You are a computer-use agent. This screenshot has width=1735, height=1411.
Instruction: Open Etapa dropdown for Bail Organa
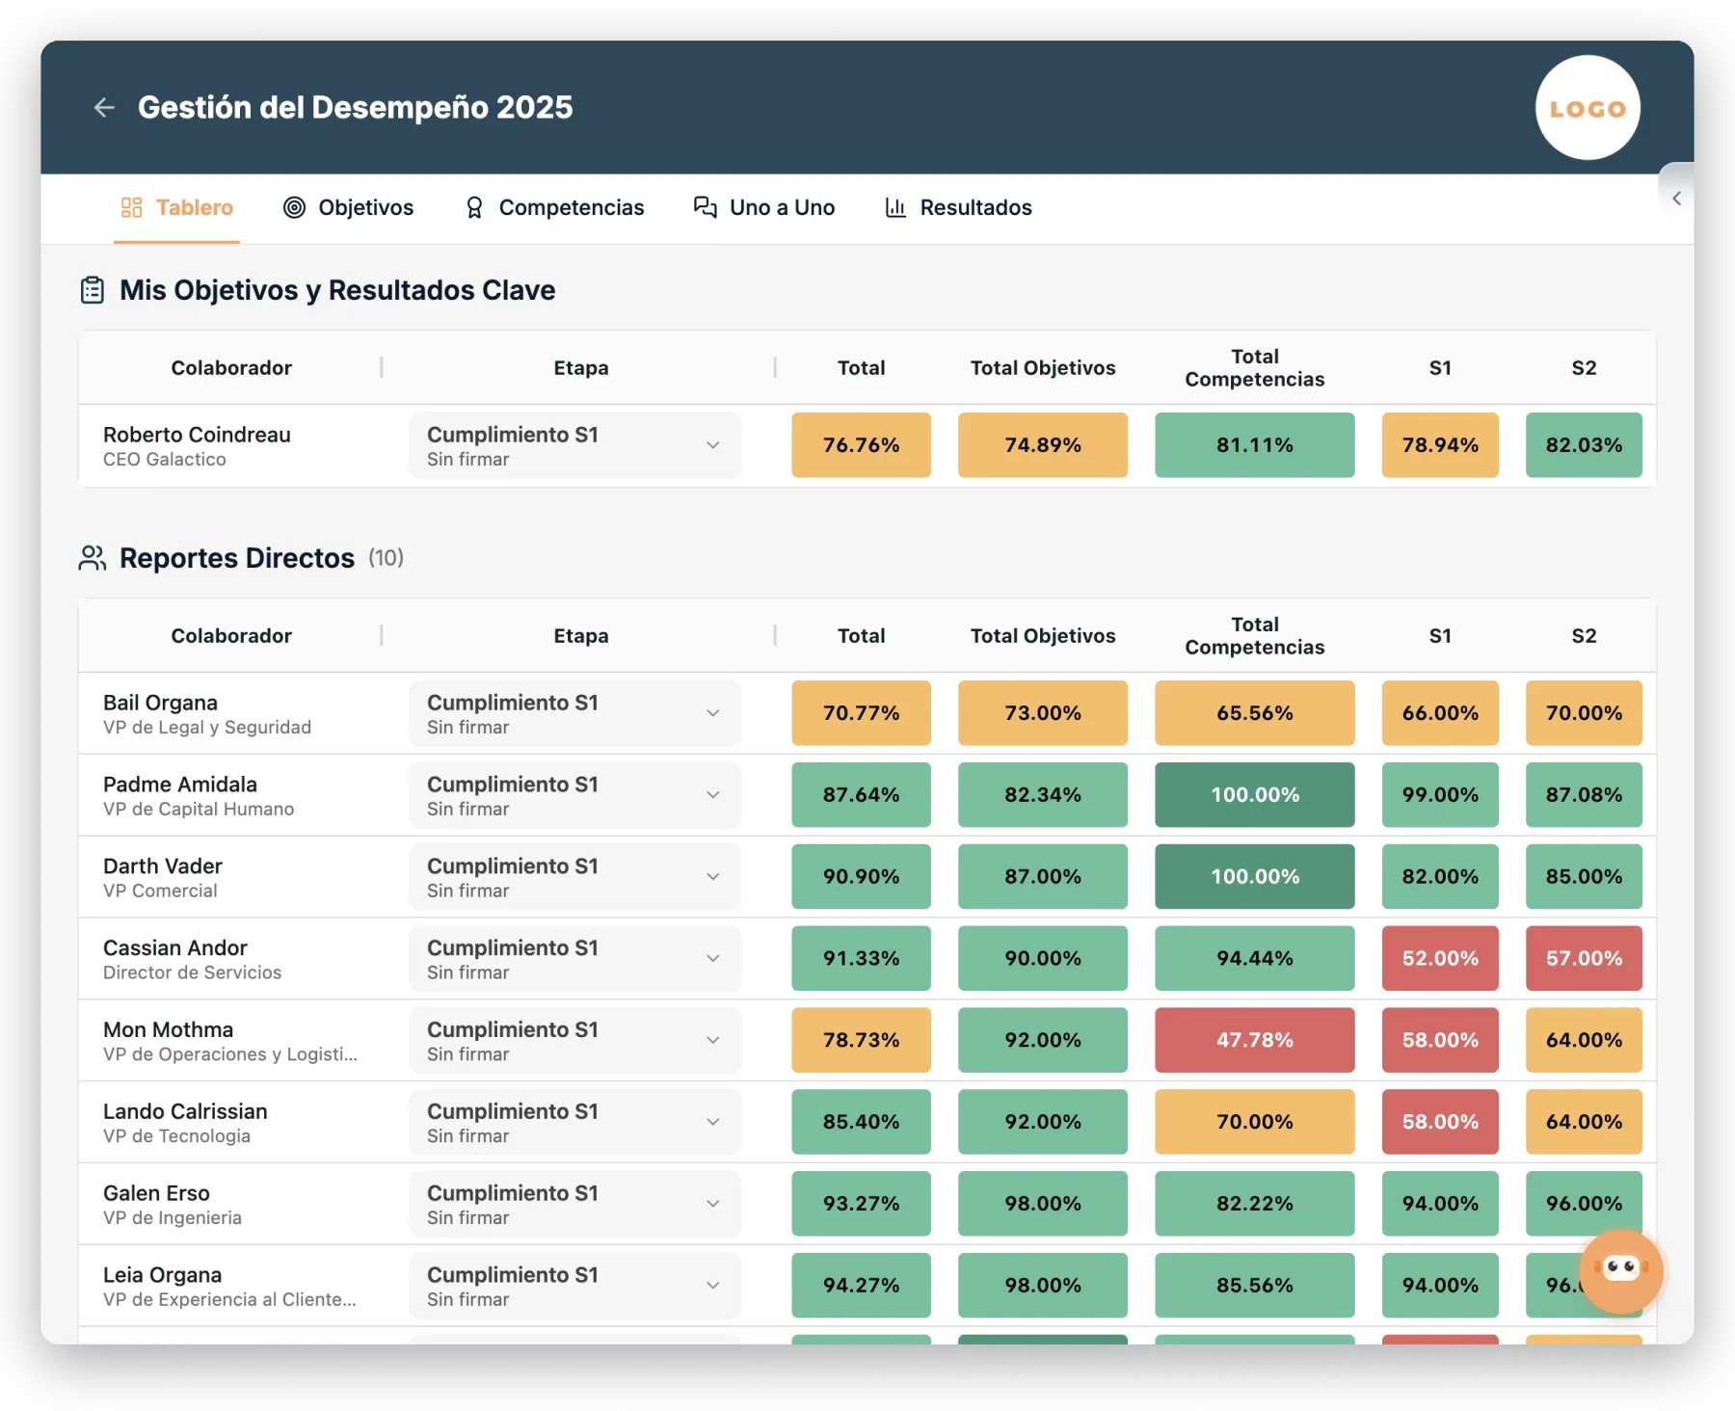[x=575, y=713]
